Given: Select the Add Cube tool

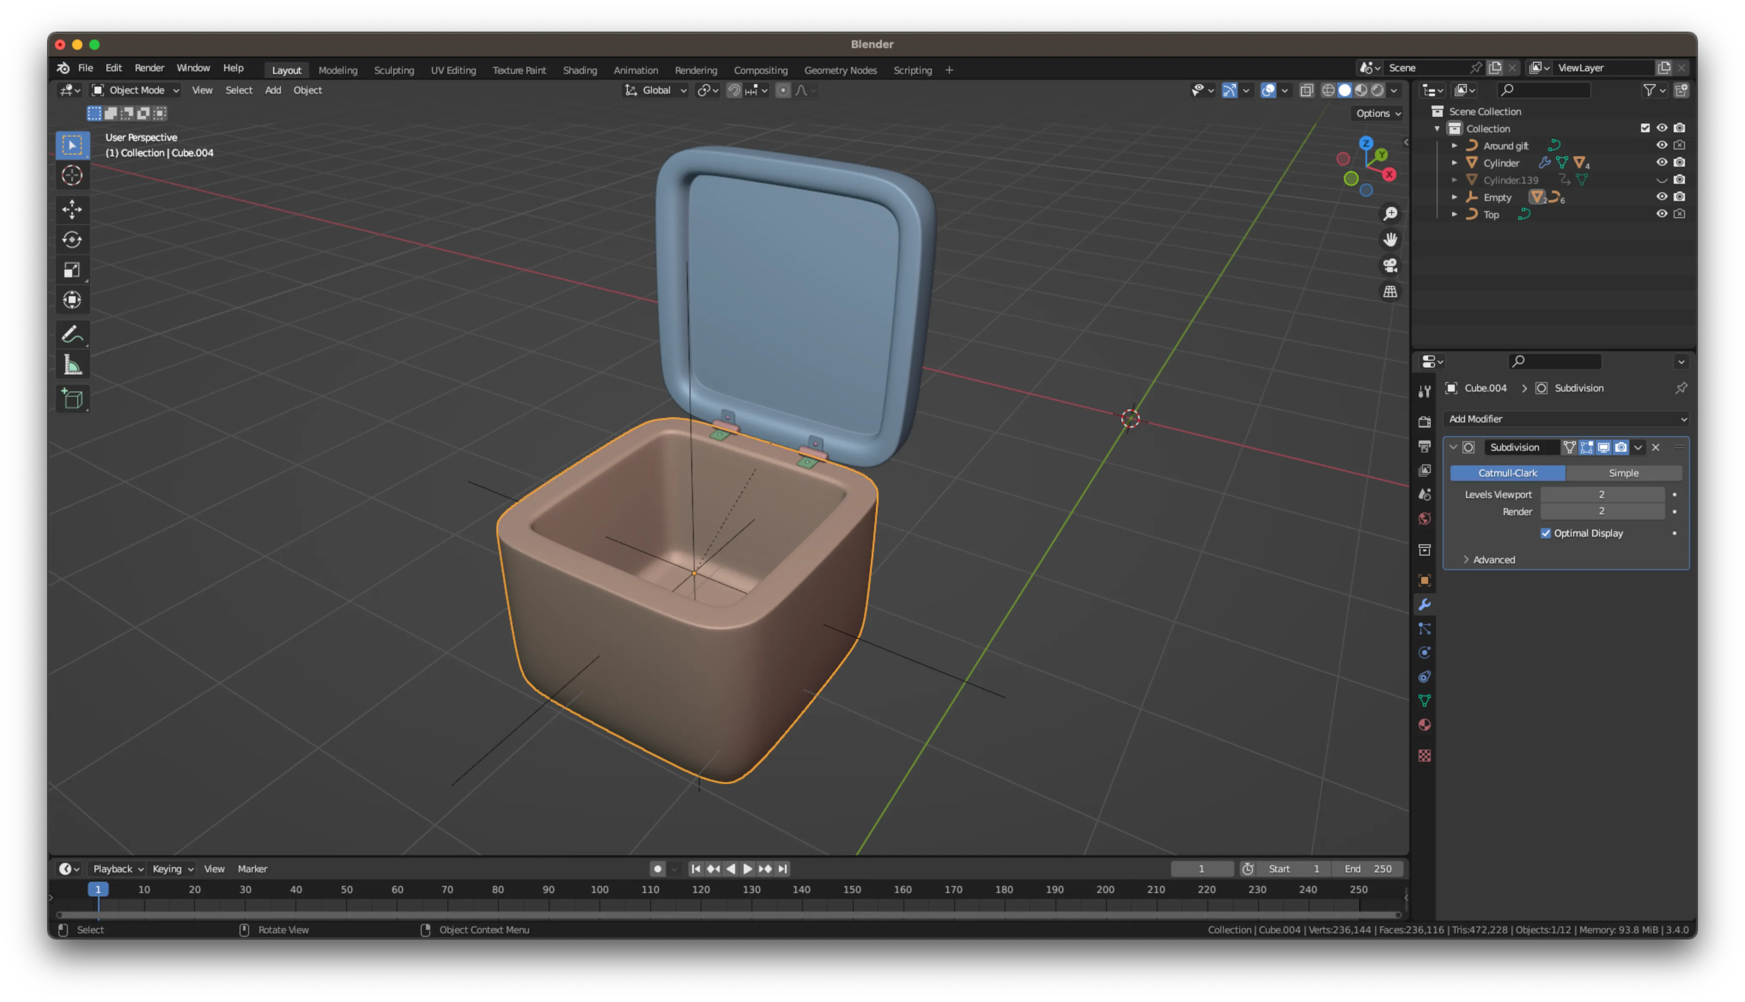Looking at the screenshot, I should pyautogui.click(x=72, y=399).
